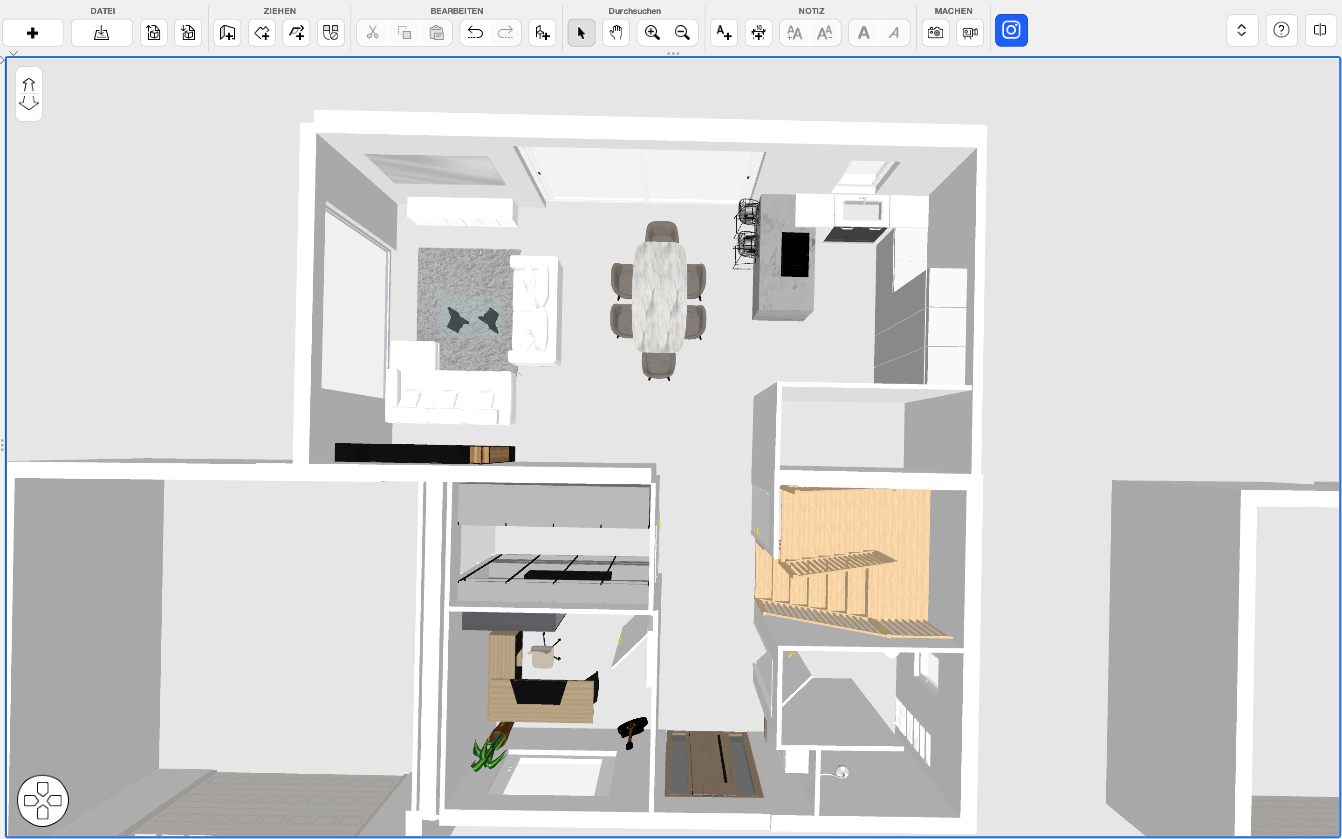Image resolution: width=1342 pixels, height=839 pixels.
Task: Expand the small chevron below toolbar
Action: 14,53
